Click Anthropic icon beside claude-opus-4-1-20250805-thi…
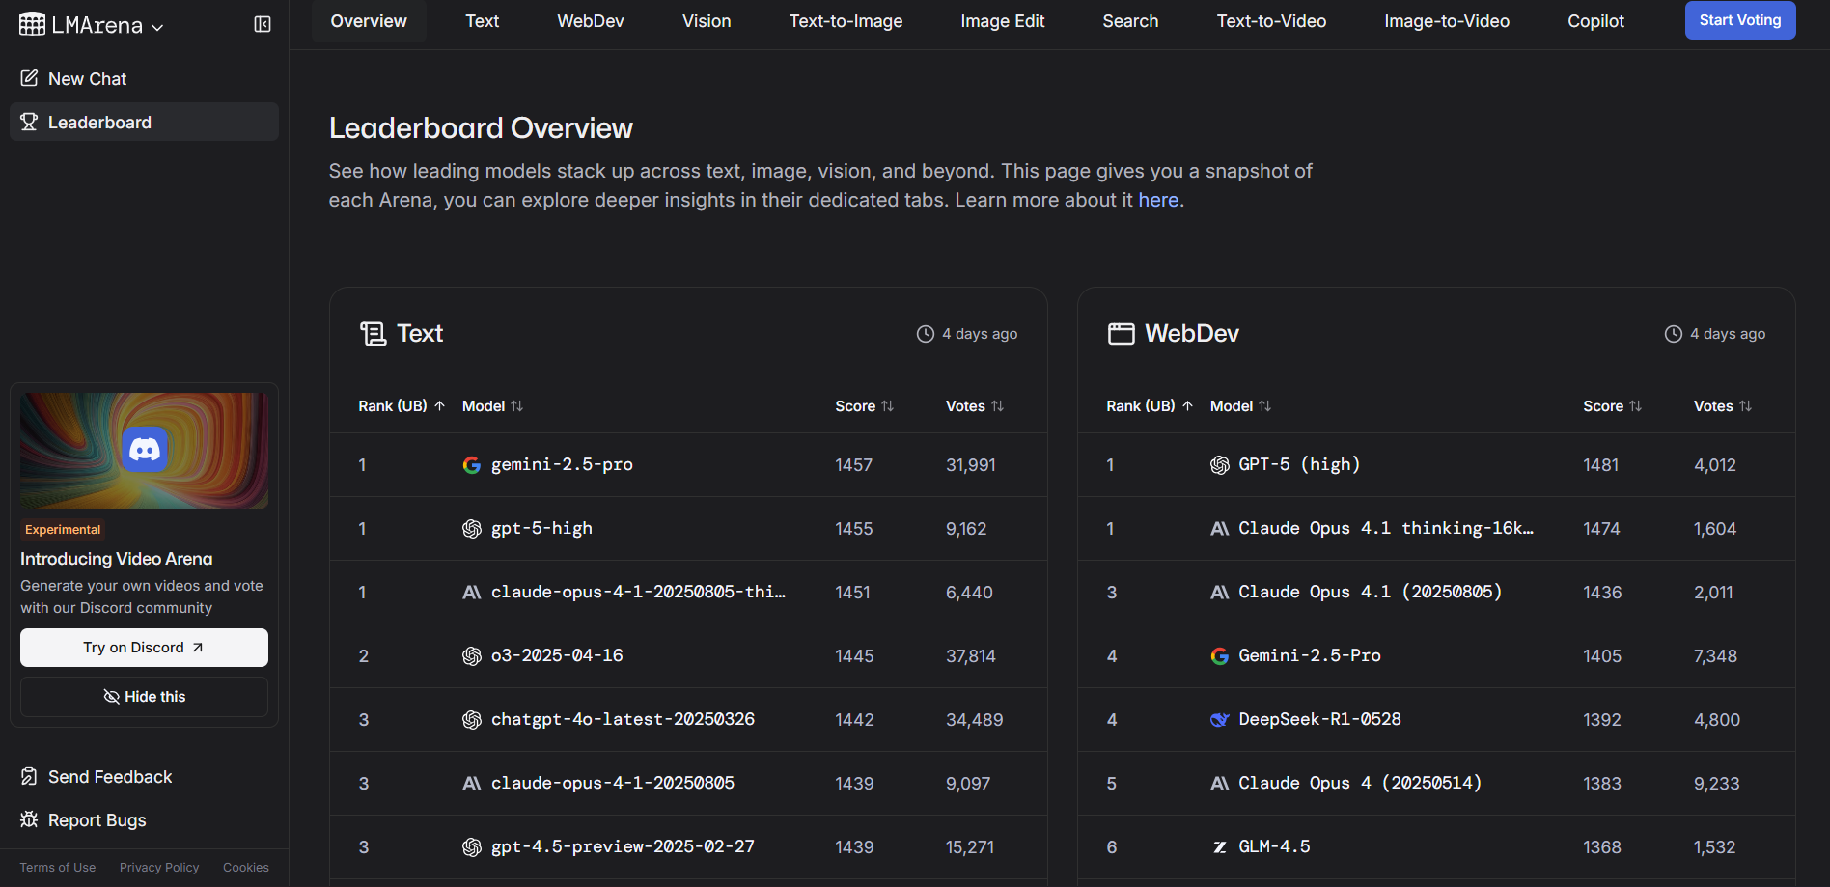Image resolution: width=1830 pixels, height=887 pixels. [x=471, y=593]
